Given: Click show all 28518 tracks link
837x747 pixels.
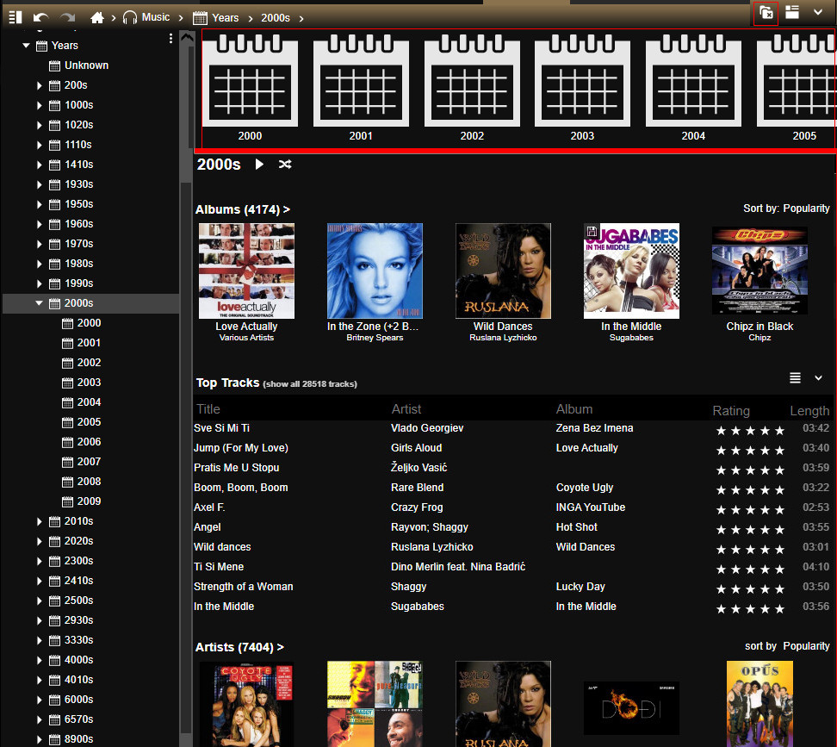Looking at the screenshot, I should (310, 384).
